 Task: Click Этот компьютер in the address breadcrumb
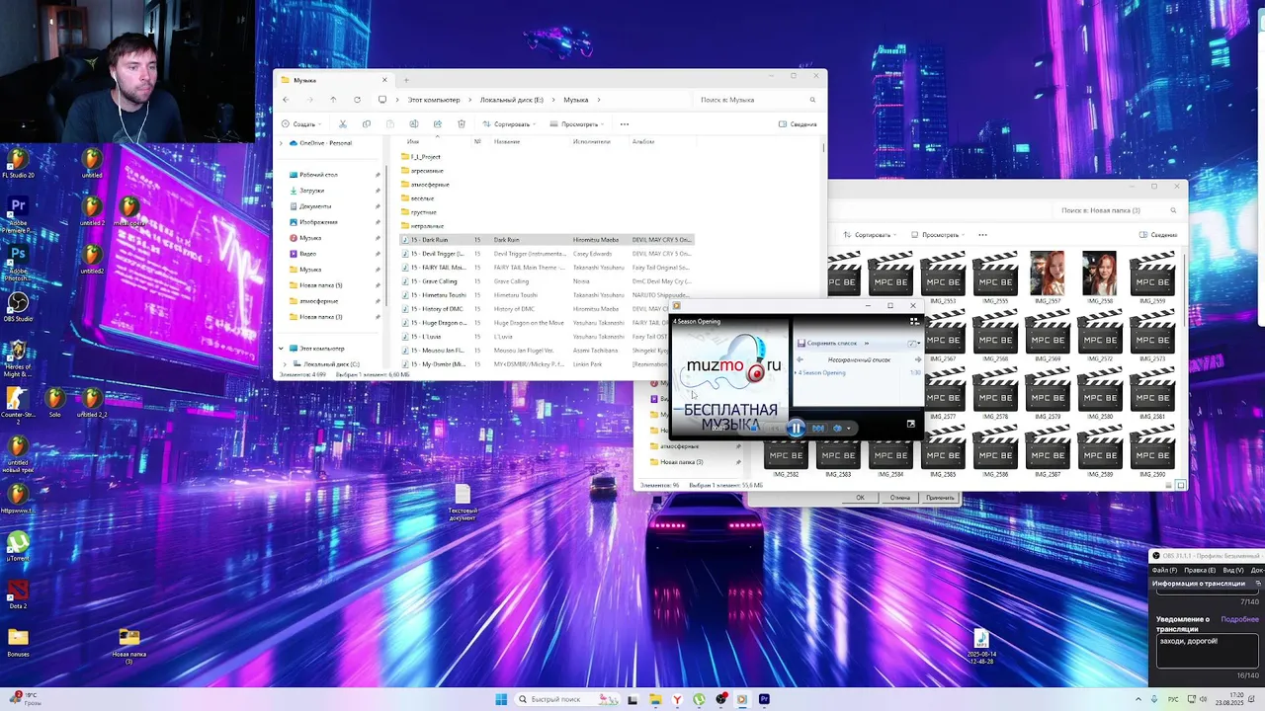pos(434,100)
